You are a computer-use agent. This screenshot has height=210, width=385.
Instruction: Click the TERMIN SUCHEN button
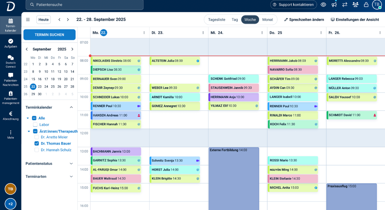[49, 35]
